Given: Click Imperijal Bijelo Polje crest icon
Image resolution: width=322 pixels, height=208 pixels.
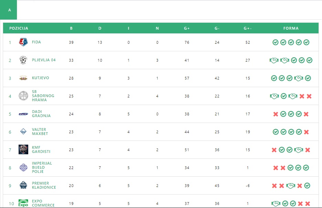Looking at the screenshot, I should click(23, 168).
